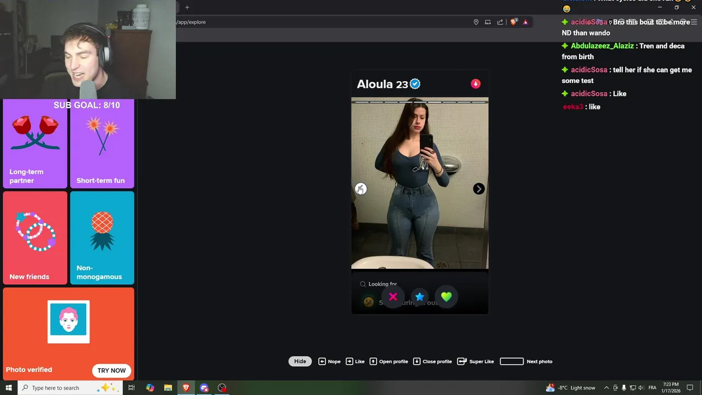702x395 pixels.
Task: Click the Looking for magnifier icon
Action: 363,284
